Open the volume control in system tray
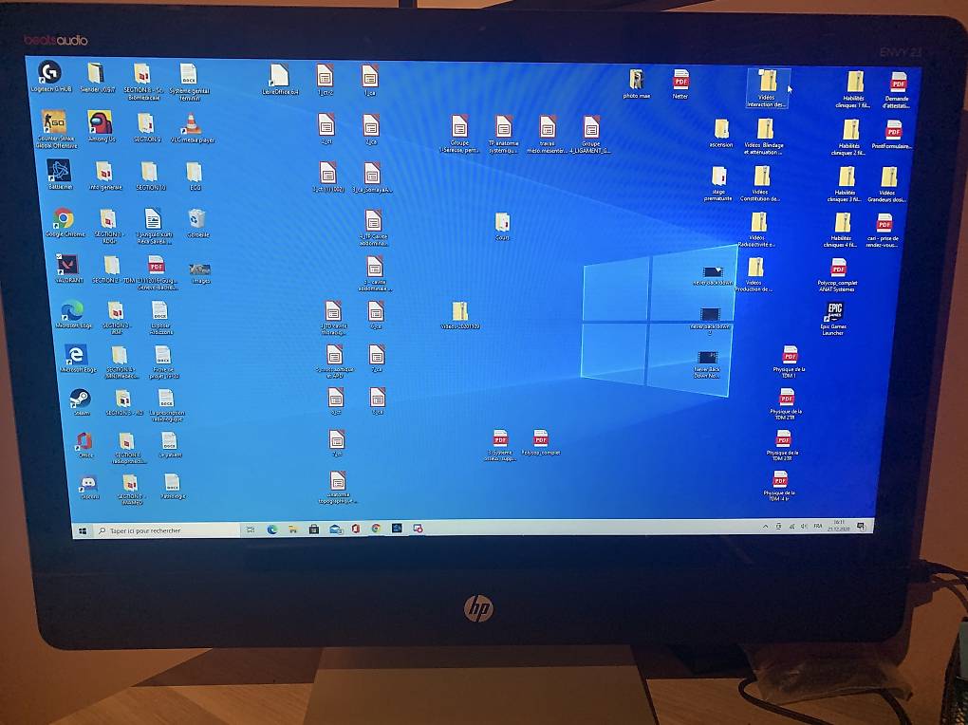This screenshot has width=968, height=725. (804, 526)
